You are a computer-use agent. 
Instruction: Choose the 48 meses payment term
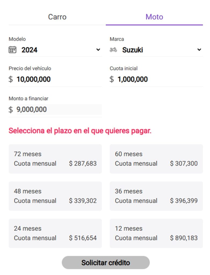(55, 196)
